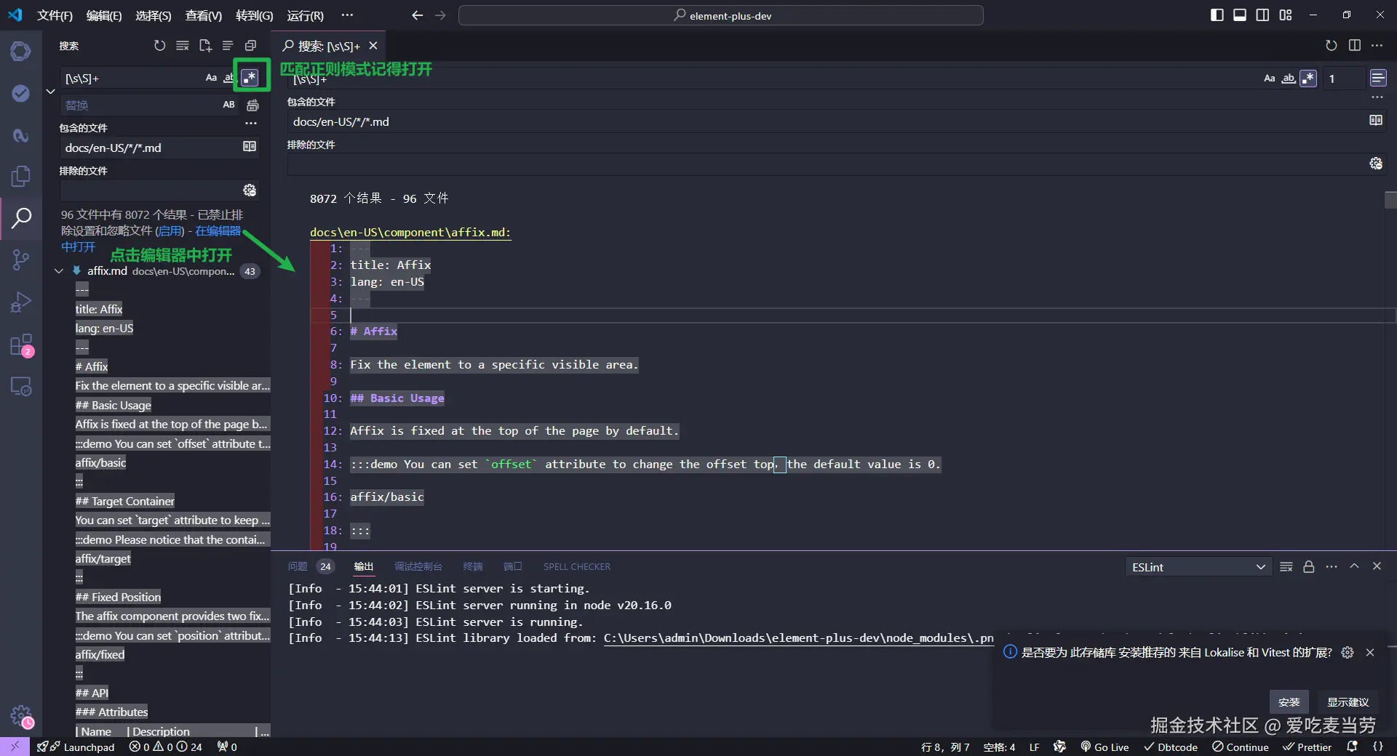Toggle whole word match in sidebar search
This screenshot has height=756, width=1397.
coord(228,78)
